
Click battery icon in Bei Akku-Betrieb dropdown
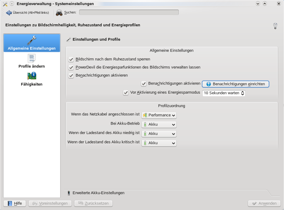(145, 124)
